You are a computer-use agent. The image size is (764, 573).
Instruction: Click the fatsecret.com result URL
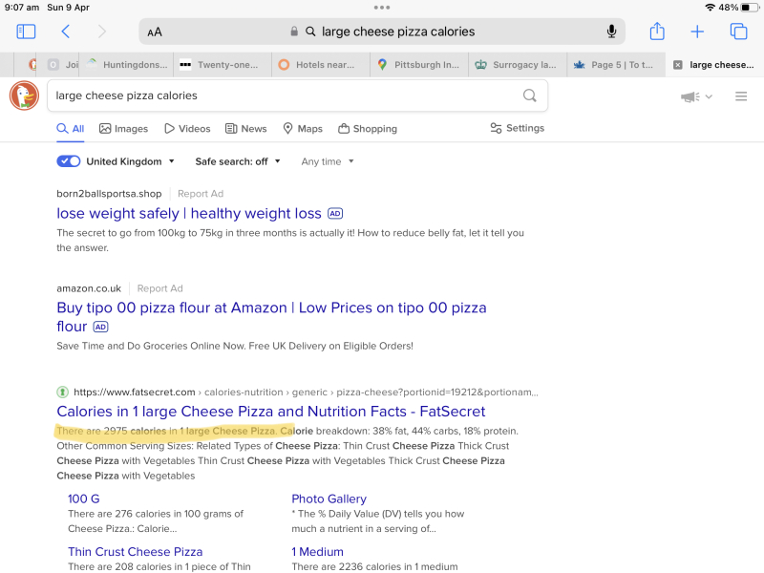tap(306, 393)
